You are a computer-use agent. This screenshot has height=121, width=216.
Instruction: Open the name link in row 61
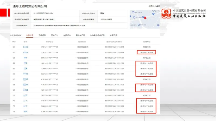(25, 47)
